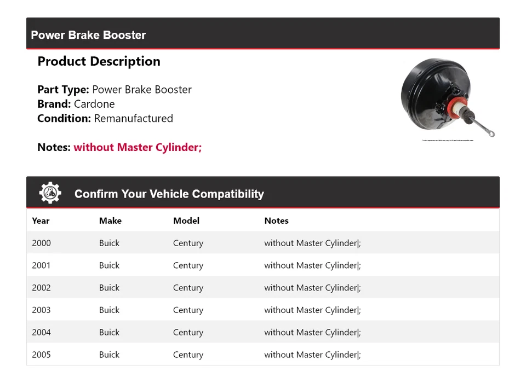Click the Part Type: Power Brake Booster line

[x=115, y=90]
